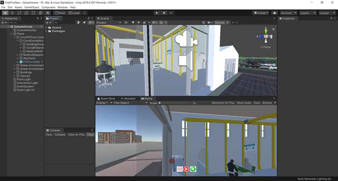338x181 pixels.
Task: Select the Rotate tool
Action: [x=19, y=13]
